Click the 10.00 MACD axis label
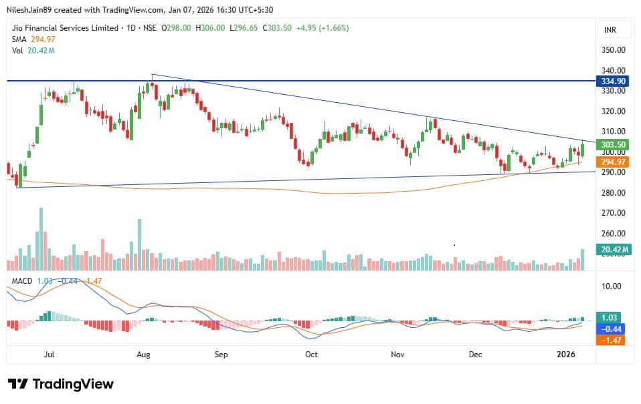 pyautogui.click(x=611, y=286)
